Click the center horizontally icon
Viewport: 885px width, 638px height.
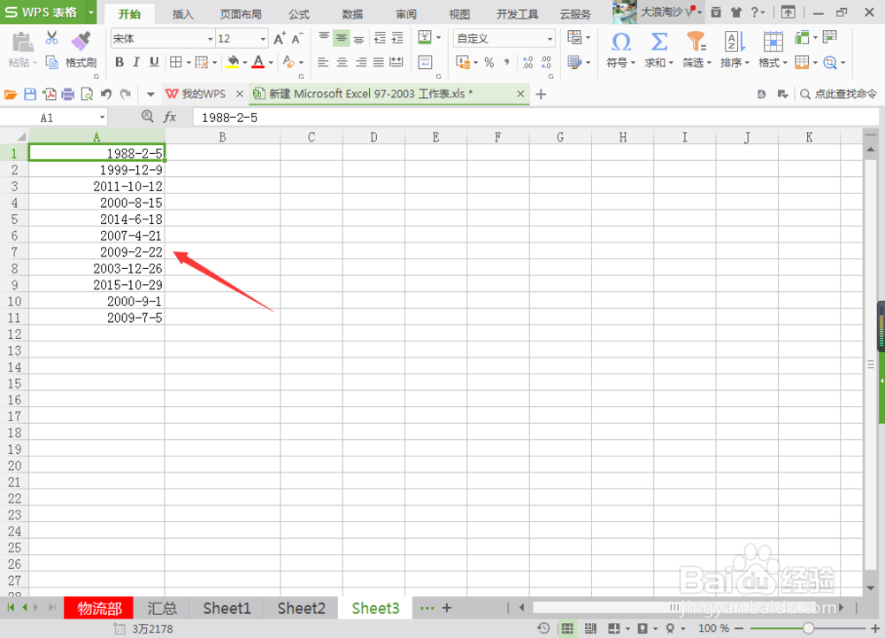[342, 62]
